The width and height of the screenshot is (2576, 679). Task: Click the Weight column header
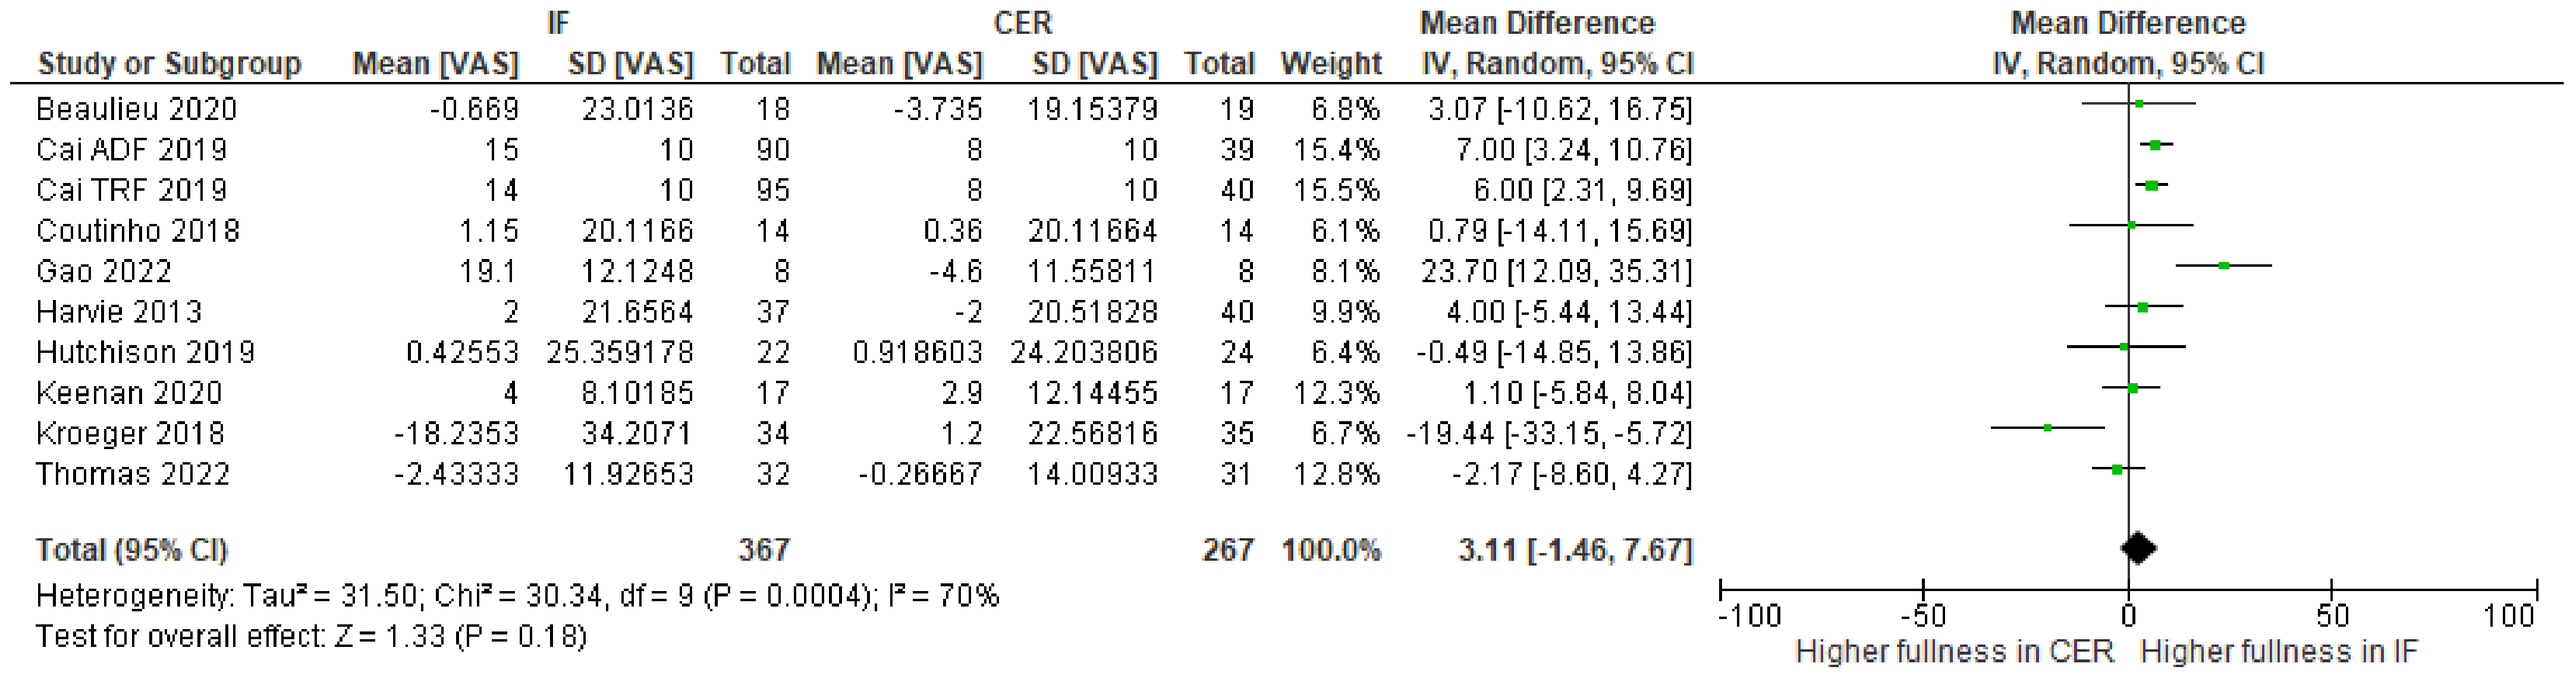pos(1330,64)
